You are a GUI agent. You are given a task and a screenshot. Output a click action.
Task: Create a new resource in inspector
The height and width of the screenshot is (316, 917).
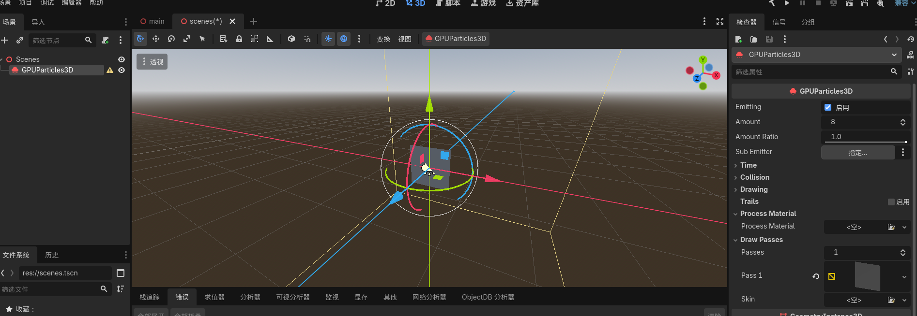(738, 39)
